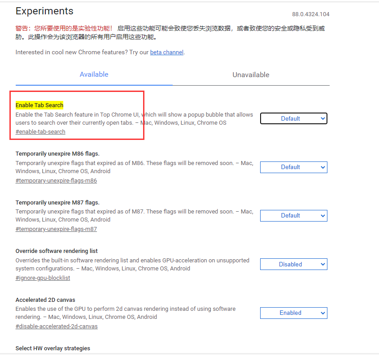This screenshot has width=379, height=357.
Task: Click the #ignore-gpu-blocklist permalink
Action: click(x=43, y=278)
